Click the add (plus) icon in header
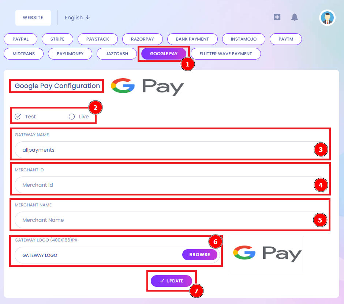Screen dimensions: 344x304 pyautogui.click(x=277, y=17)
